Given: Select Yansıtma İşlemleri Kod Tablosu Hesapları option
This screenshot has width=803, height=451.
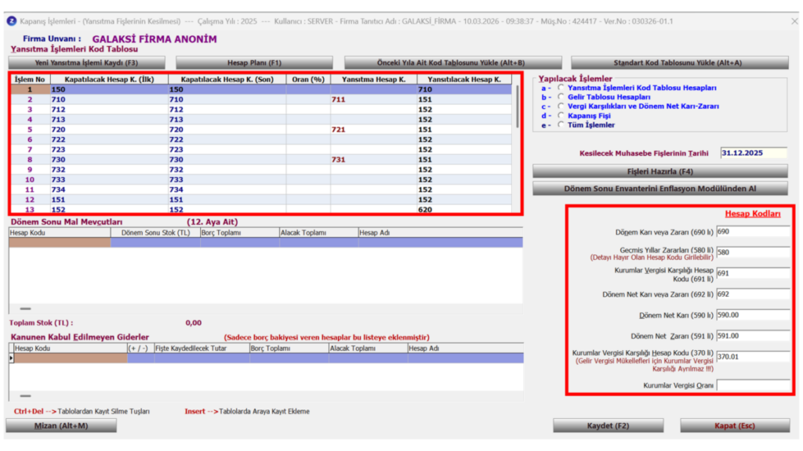Looking at the screenshot, I should (x=561, y=88).
